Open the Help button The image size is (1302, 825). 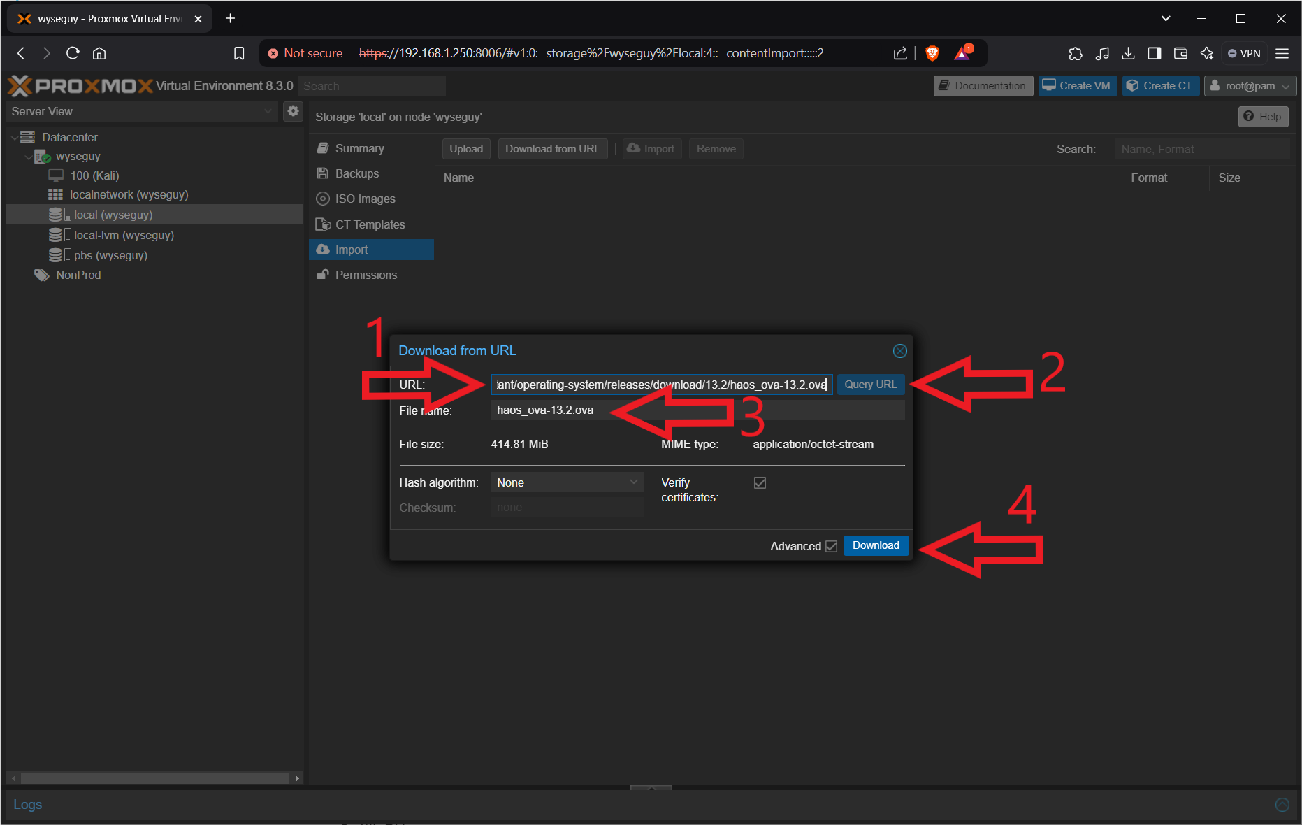point(1263,117)
